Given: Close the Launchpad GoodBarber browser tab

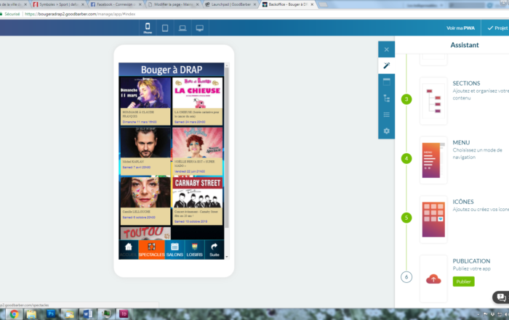Looking at the screenshot, I should click(254, 4).
